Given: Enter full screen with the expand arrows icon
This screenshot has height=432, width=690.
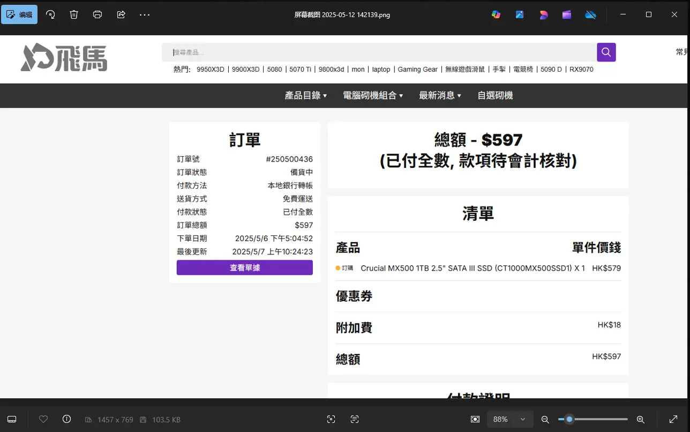Looking at the screenshot, I should (x=674, y=419).
